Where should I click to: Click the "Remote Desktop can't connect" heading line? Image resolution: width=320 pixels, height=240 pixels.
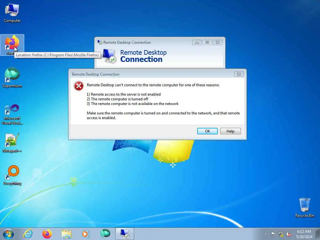click(x=153, y=85)
